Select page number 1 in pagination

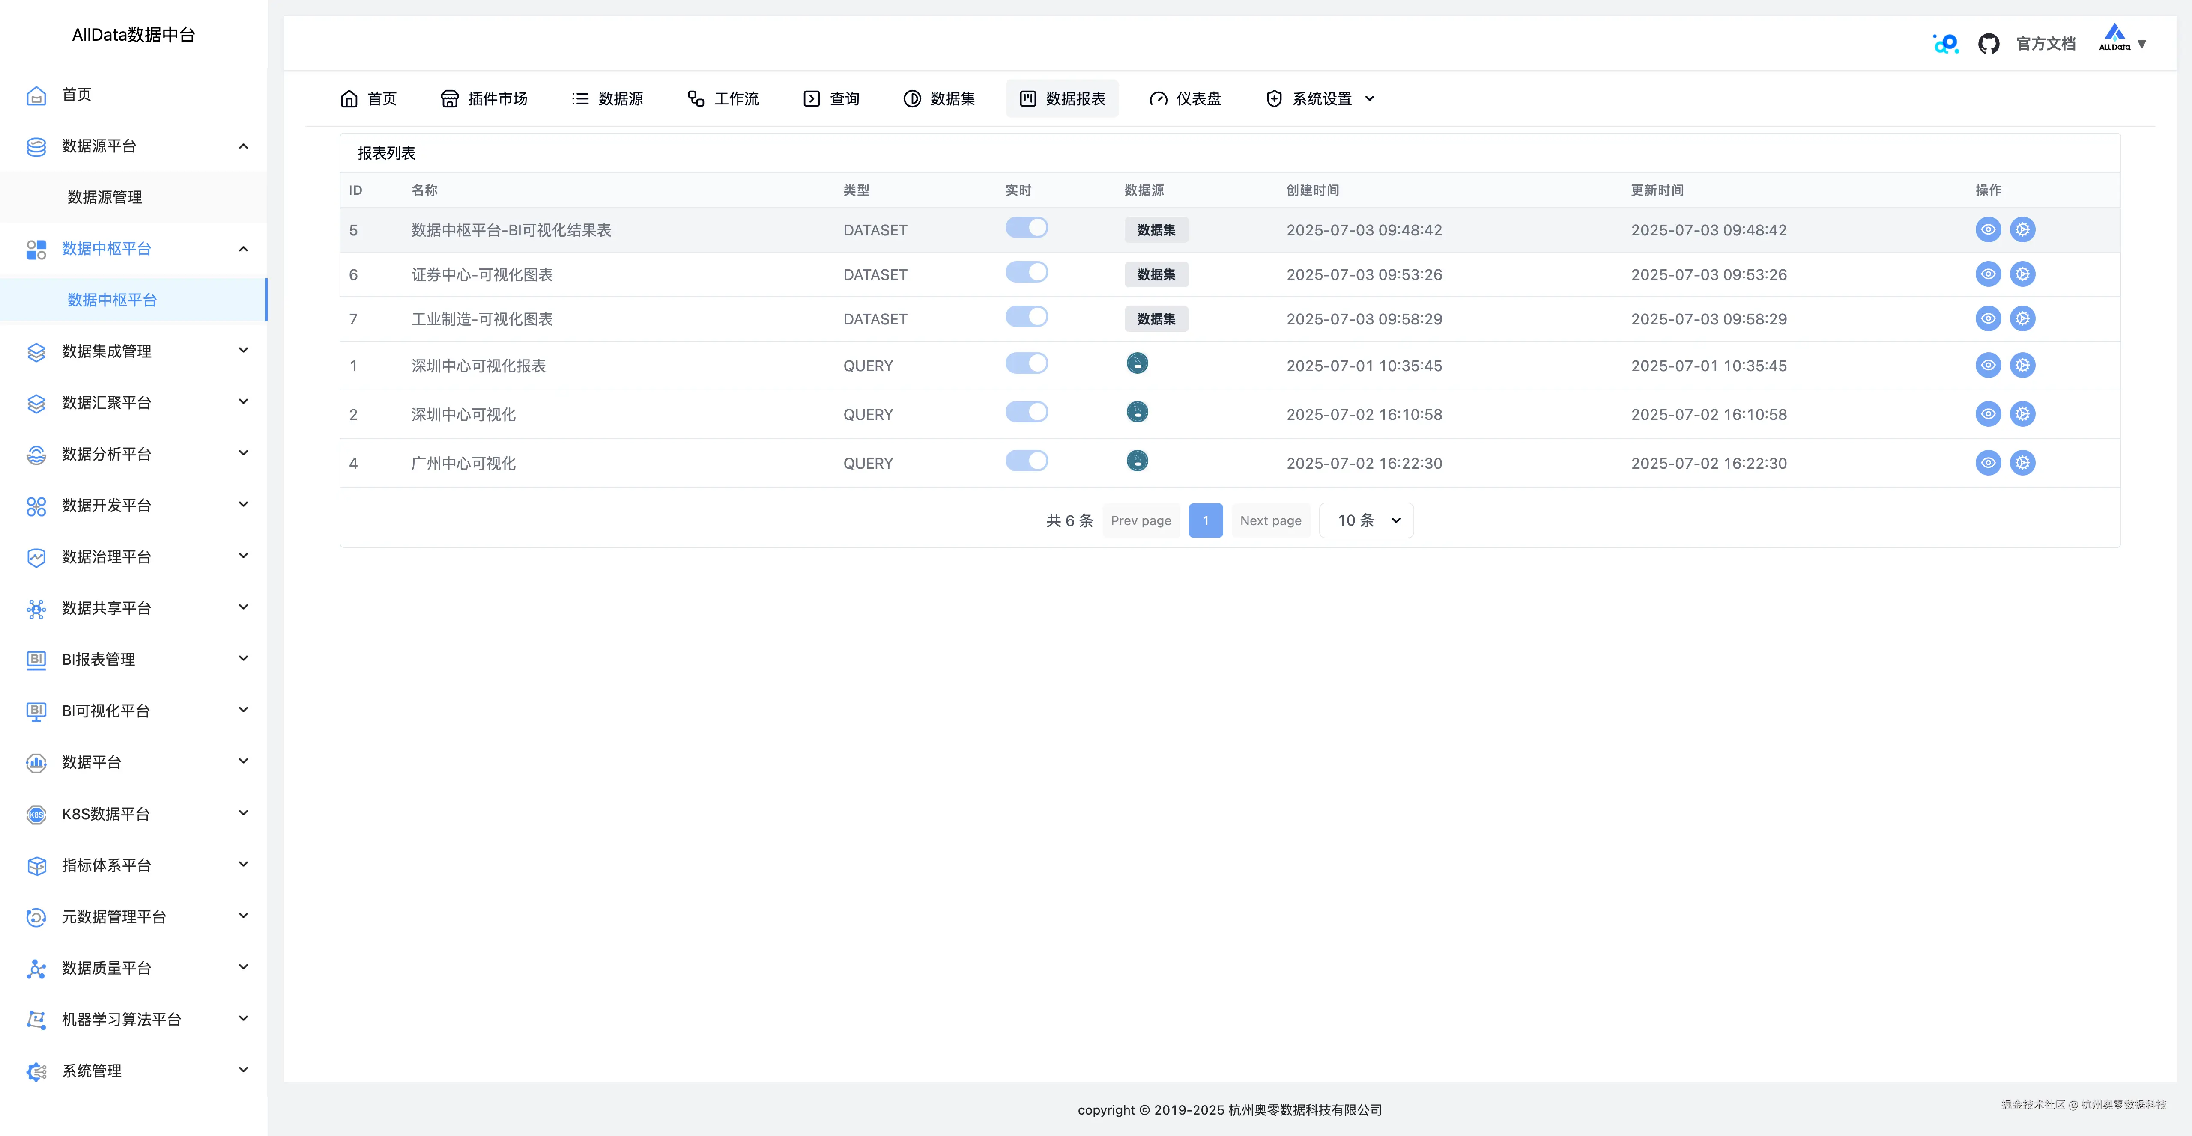click(x=1205, y=520)
